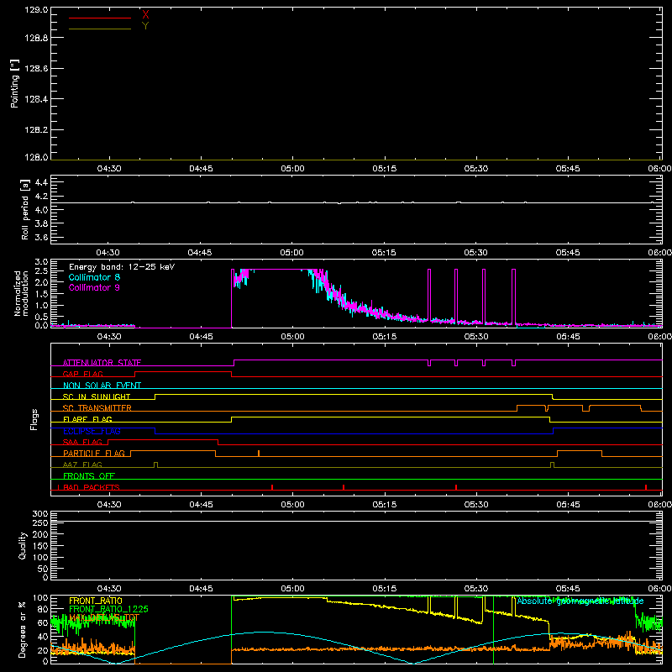Select the NON_SOLAR_EVENT flag label
This screenshot has height=672, width=672.
click(102, 386)
